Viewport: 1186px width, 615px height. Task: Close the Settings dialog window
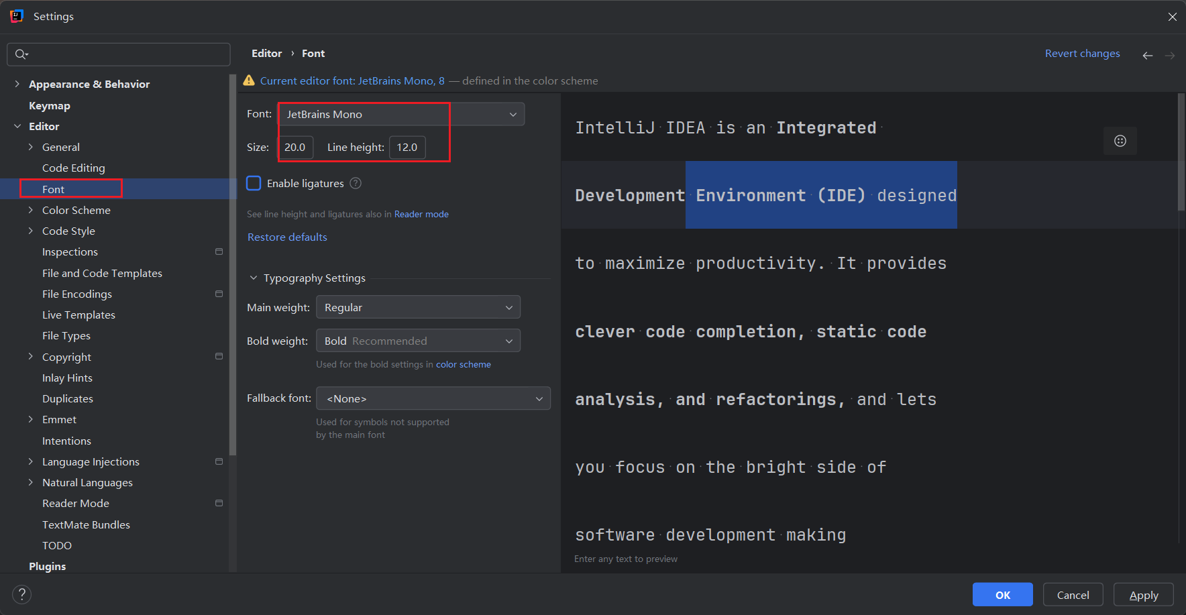[x=1172, y=17]
